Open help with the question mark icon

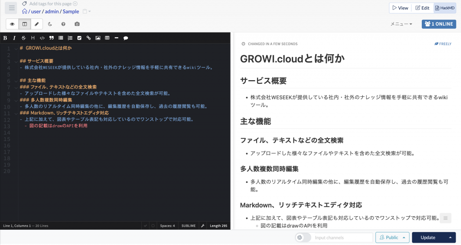[x=63, y=24]
